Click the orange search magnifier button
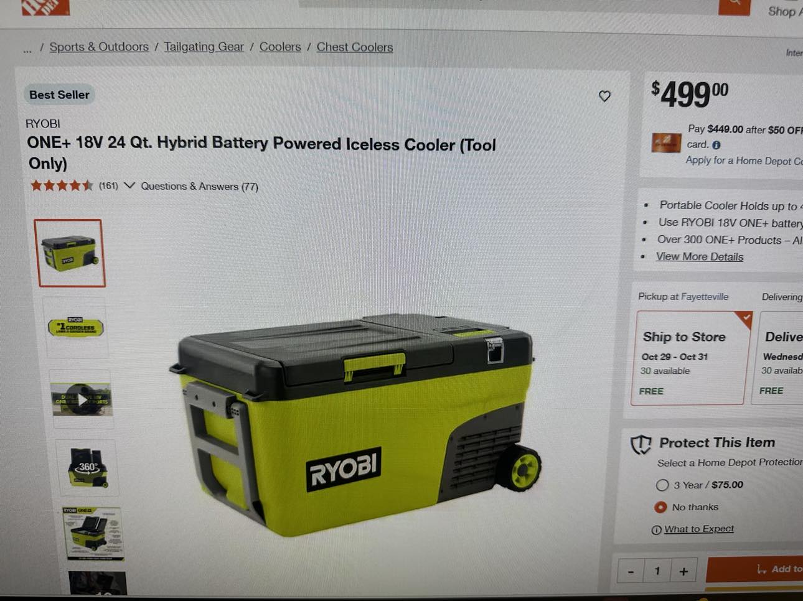The image size is (803, 601). [734, 6]
